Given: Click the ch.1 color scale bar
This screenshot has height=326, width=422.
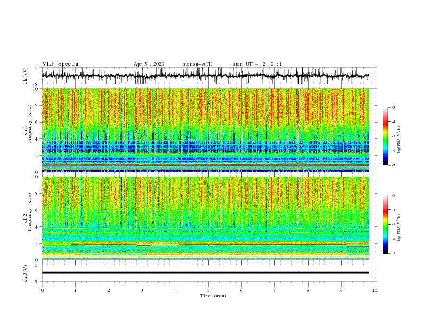Looking at the screenshot, I should click(385, 136).
